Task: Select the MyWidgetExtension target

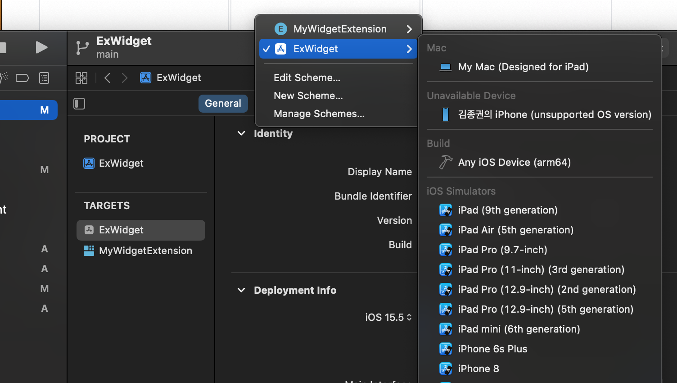Action: click(138, 251)
